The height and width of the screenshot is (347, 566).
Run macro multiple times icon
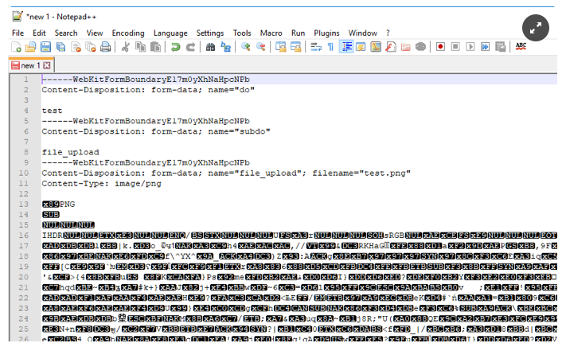coord(485,47)
